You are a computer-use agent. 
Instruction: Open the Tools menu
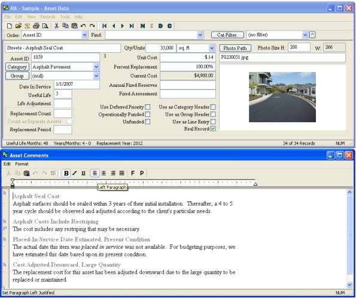click(x=65, y=17)
